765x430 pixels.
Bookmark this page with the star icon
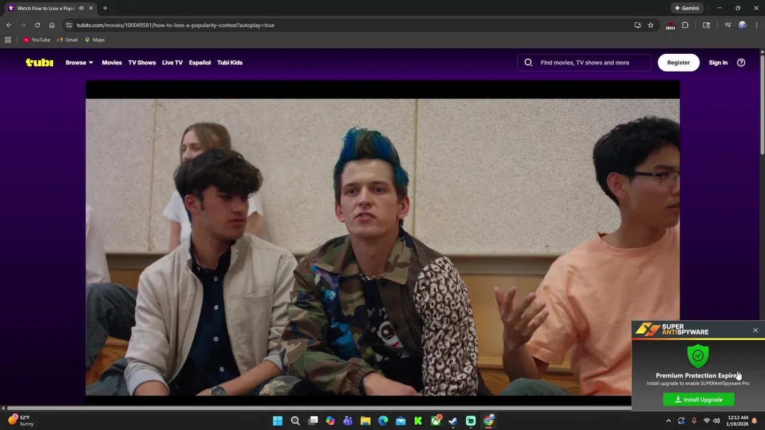[651, 25]
